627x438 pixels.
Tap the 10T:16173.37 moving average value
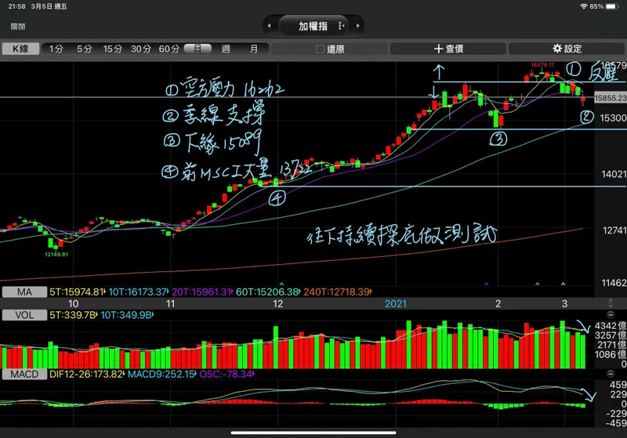click(139, 292)
